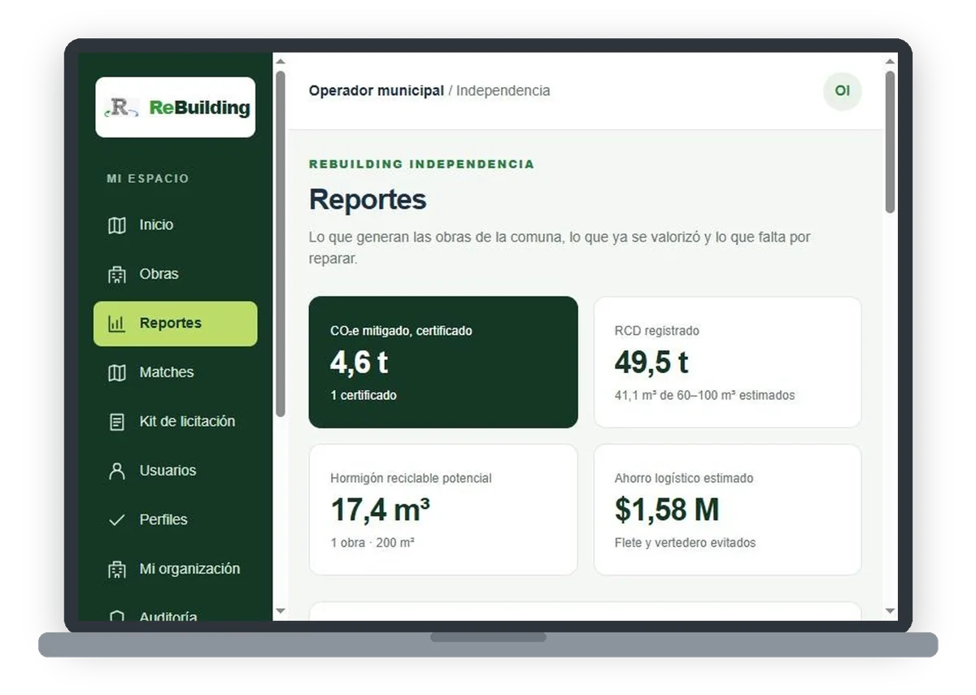
Task: Click the ReBuilding logo in sidebar
Action: point(175,107)
